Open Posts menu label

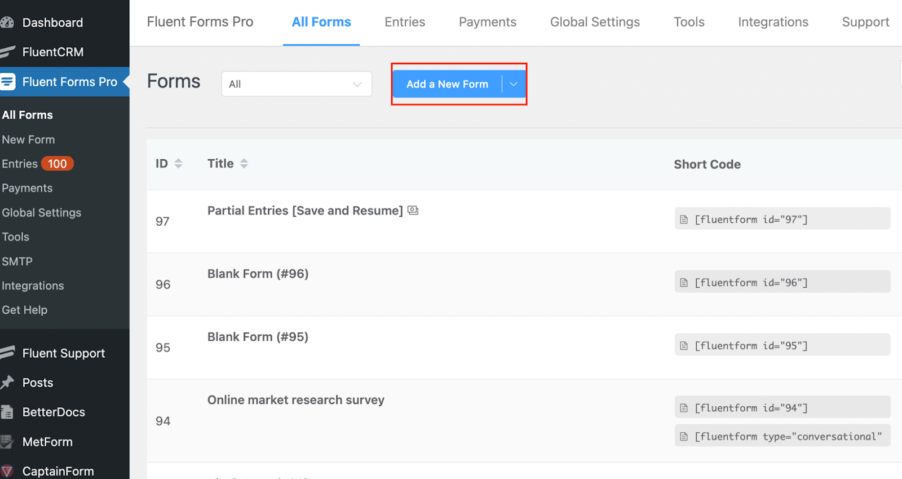coord(38,383)
